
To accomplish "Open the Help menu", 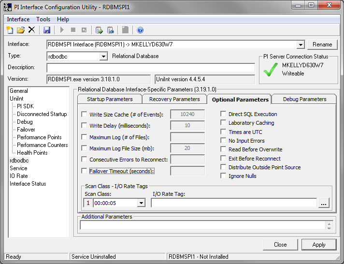I will tap(63, 19).
